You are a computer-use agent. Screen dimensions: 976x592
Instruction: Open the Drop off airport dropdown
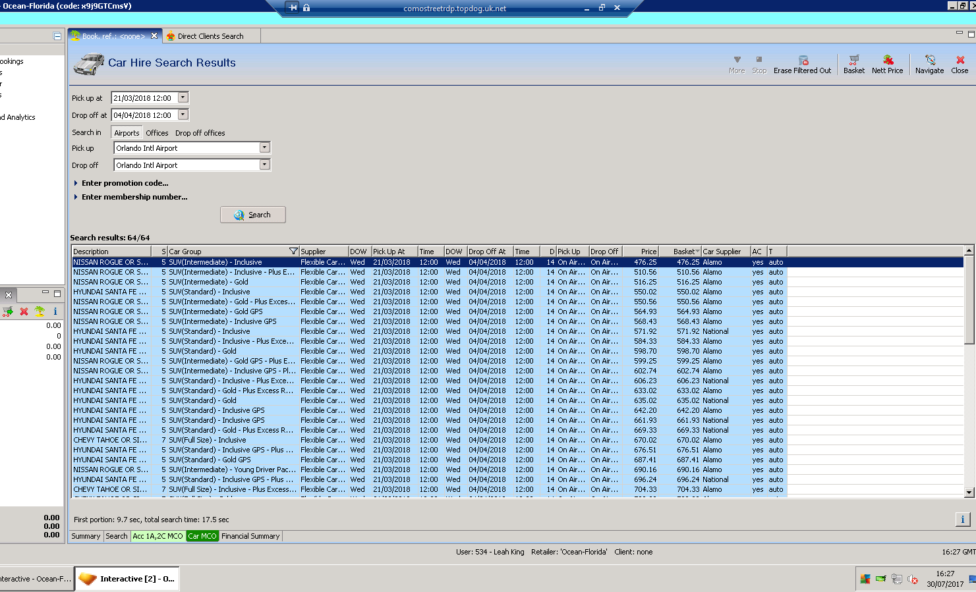tap(264, 165)
